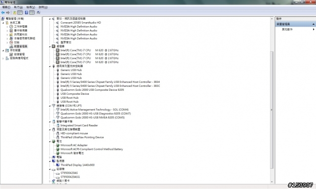The image size is (316, 189).
Task: Select Qualcomm Gobi 2000 HS-USB NMEA 9205 (COM5)
Action: click(x=92, y=117)
